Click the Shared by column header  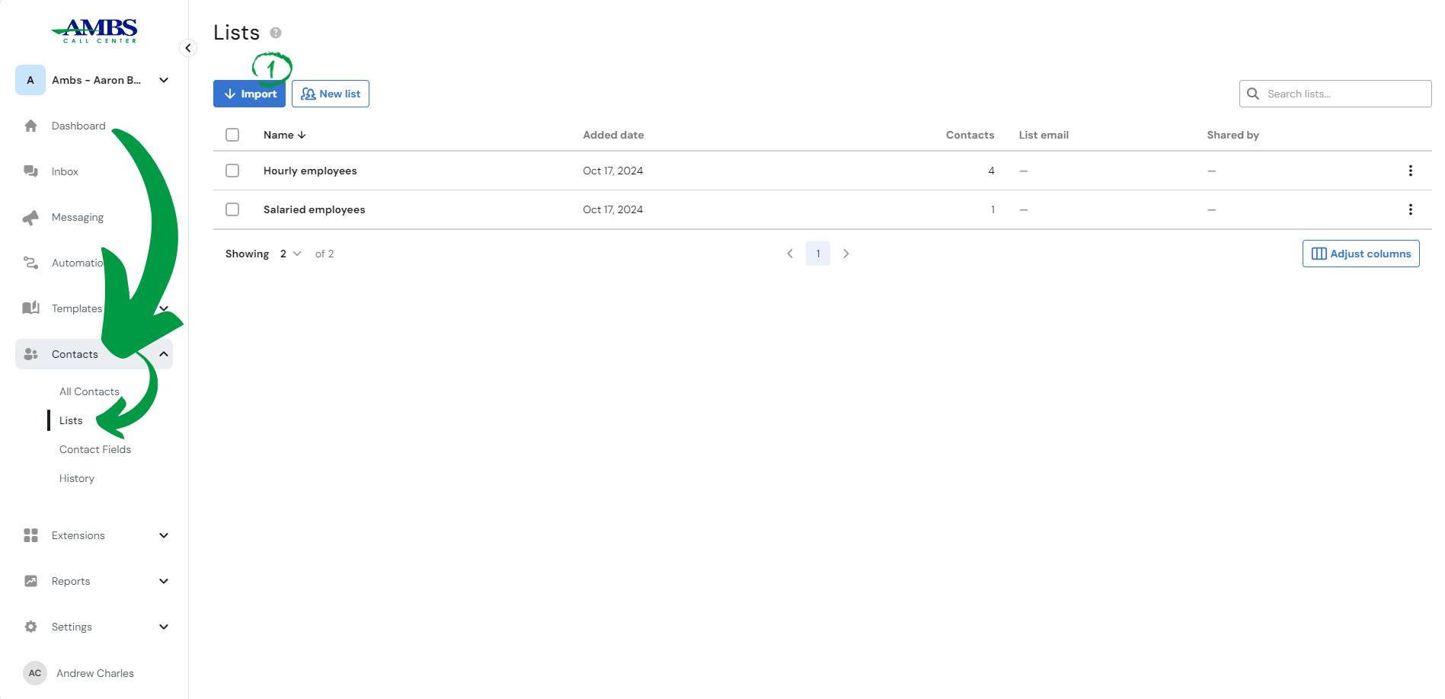(1232, 135)
